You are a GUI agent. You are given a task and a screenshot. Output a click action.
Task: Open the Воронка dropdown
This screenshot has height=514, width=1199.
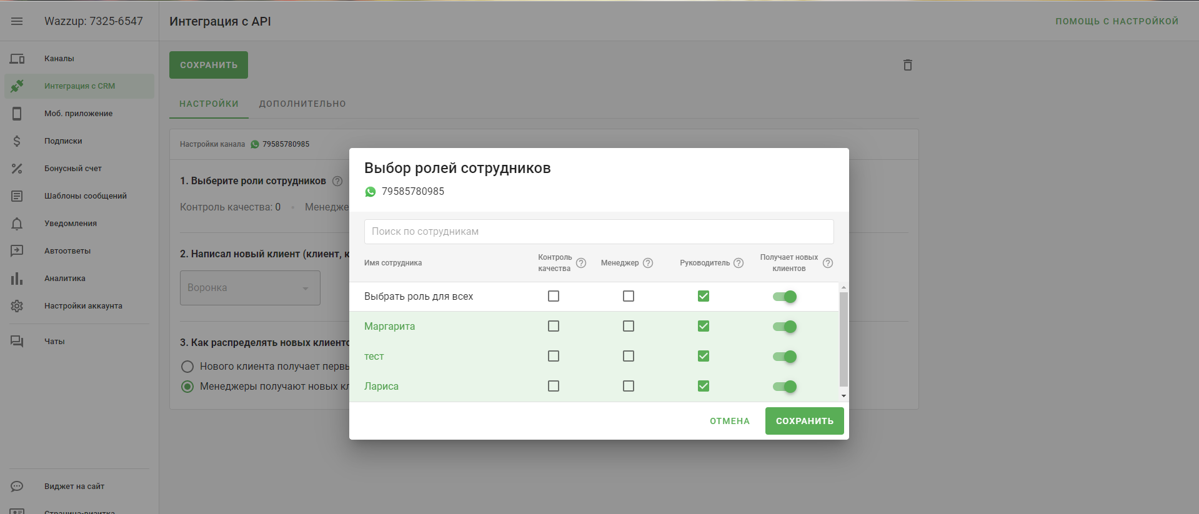pyautogui.click(x=250, y=288)
